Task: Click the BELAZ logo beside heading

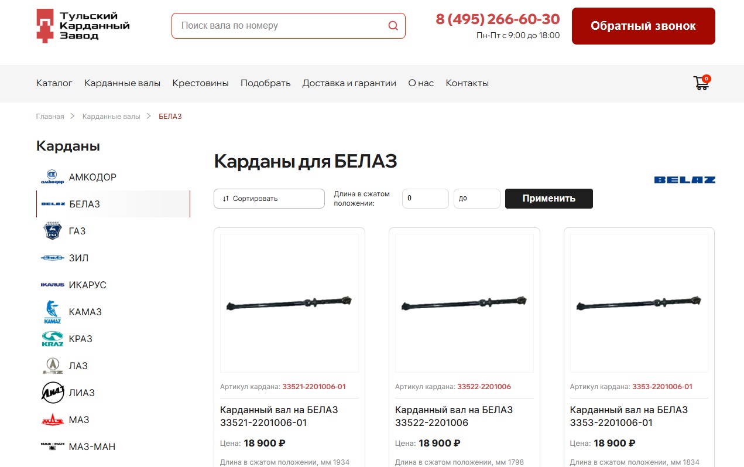Action: 684,180
